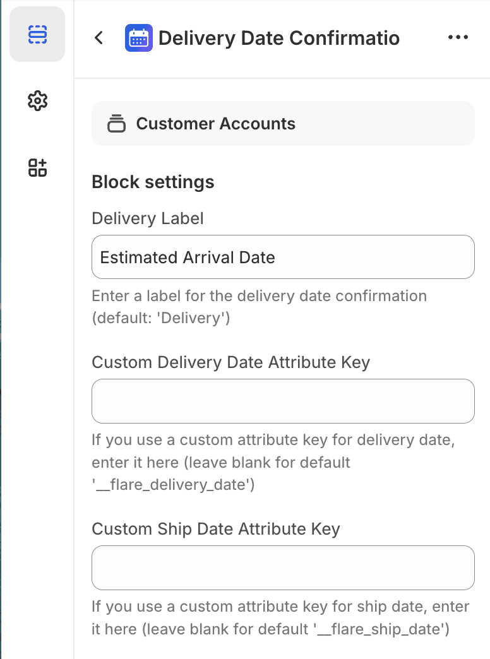The width and height of the screenshot is (490, 659).
Task: Click the Delivery Label caption text
Action: 148,218
